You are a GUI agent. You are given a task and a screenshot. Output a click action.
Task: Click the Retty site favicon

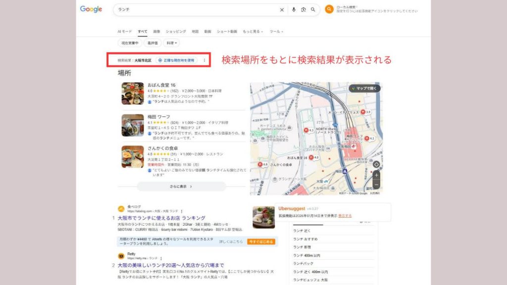(120, 256)
